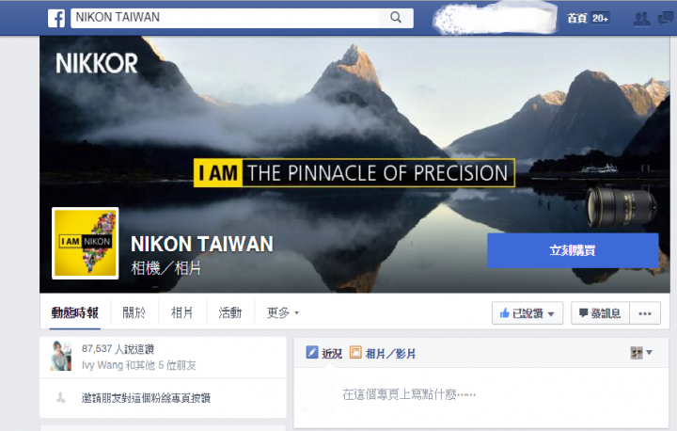Image resolution: width=677 pixels, height=431 pixels.
Task: Expand the 已說讚 dropdown arrow
Action: 551,314
